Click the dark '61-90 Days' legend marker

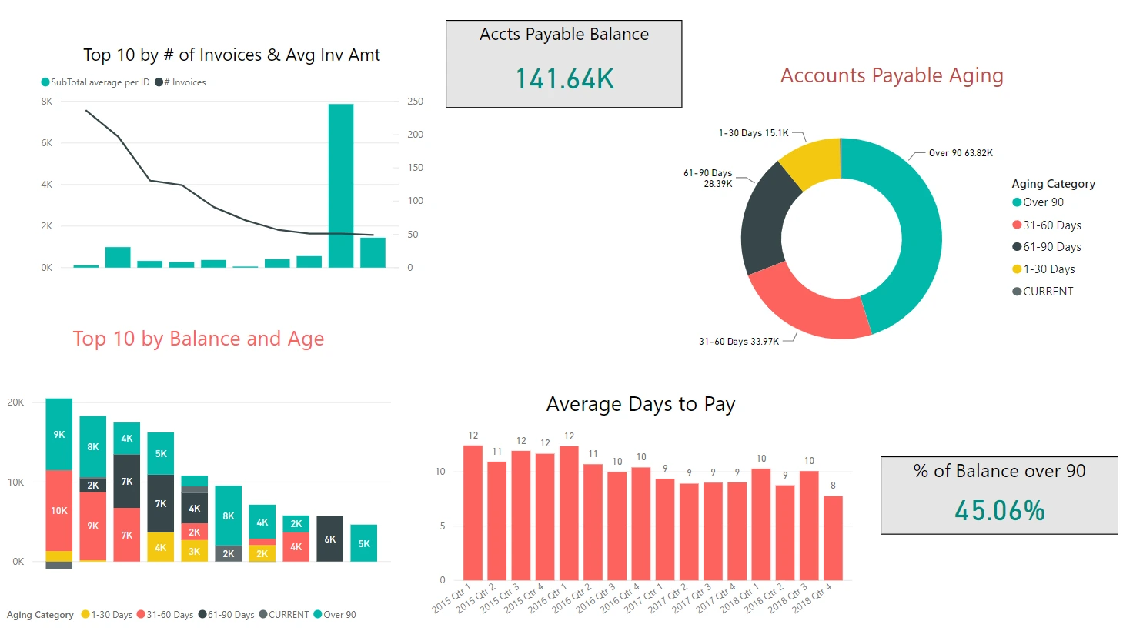click(1018, 246)
